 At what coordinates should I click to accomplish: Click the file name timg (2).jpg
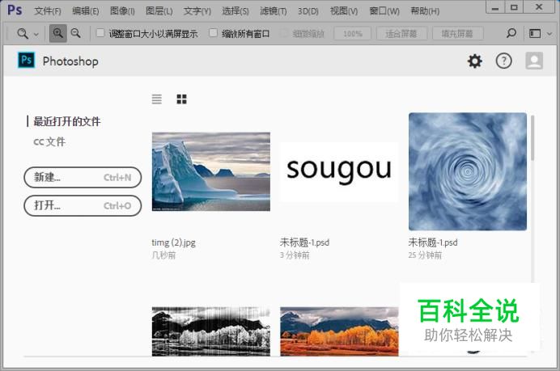click(173, 242)
